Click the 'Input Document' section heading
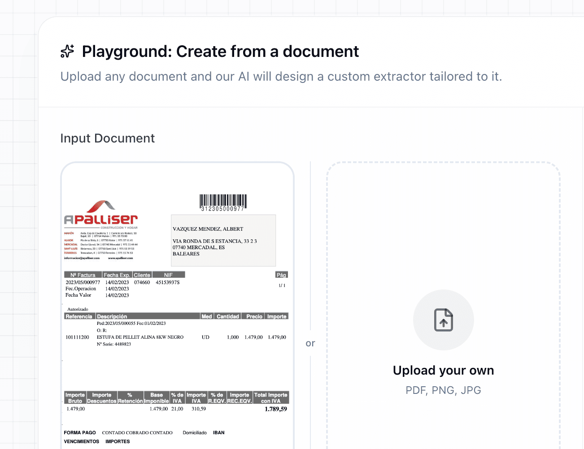Image resolution: width=584 pixels, height=449 pixels. pos(108,138)
